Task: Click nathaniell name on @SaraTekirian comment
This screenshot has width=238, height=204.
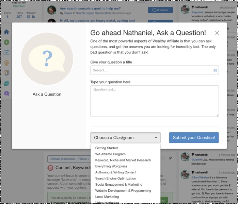Action: point(201,172)
